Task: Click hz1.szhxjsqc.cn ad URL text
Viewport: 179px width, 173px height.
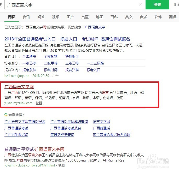Action: 17,76
